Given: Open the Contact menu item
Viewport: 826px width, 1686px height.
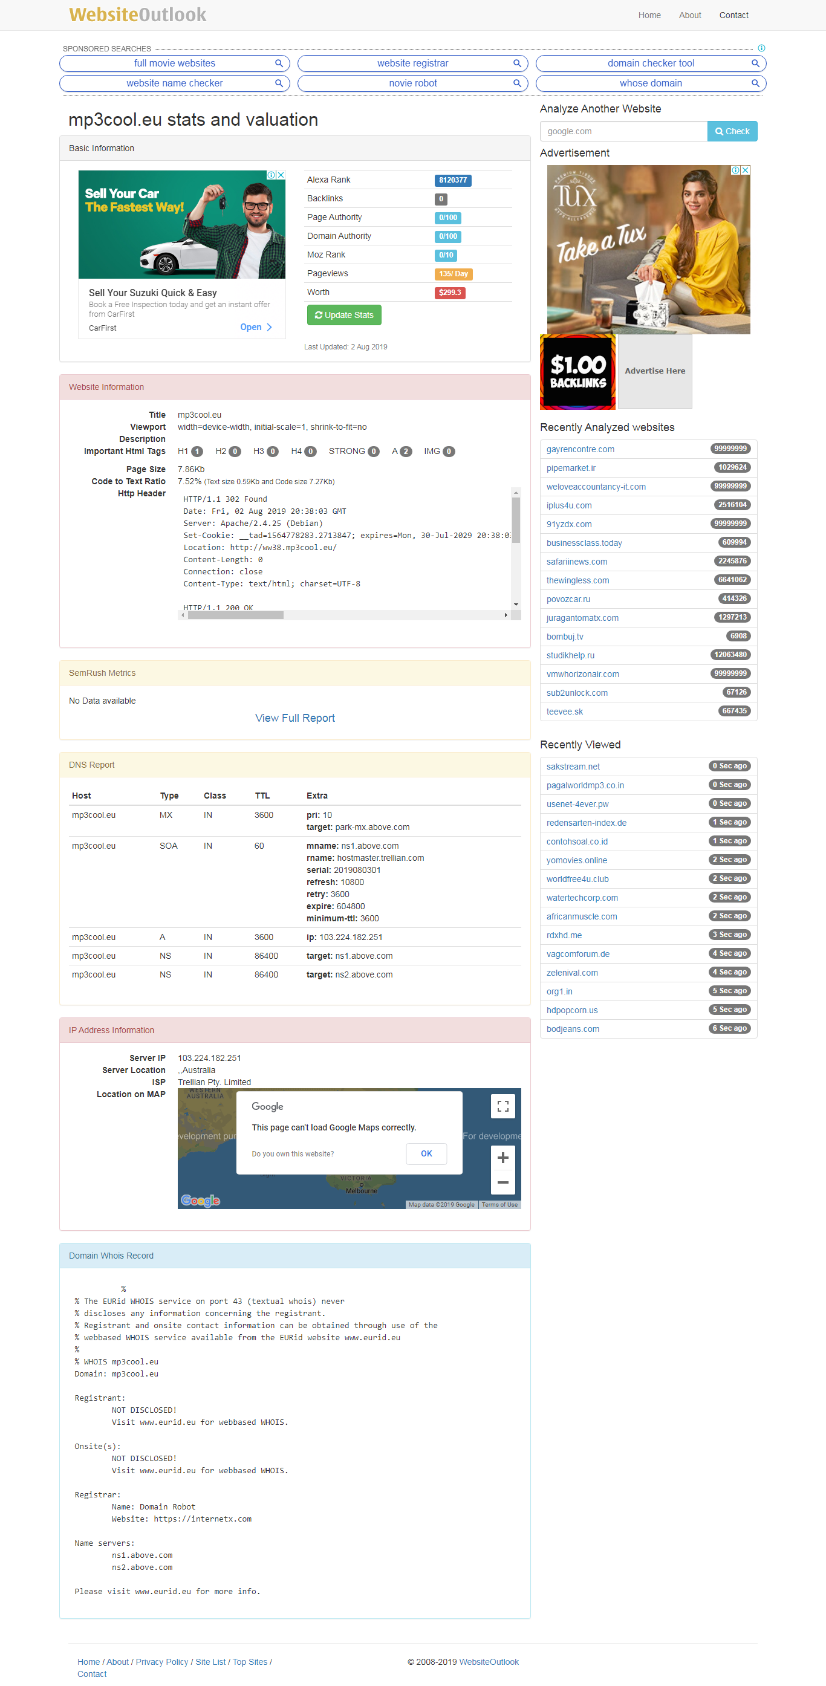Looking at the screenshot, I should click(733, 15).
